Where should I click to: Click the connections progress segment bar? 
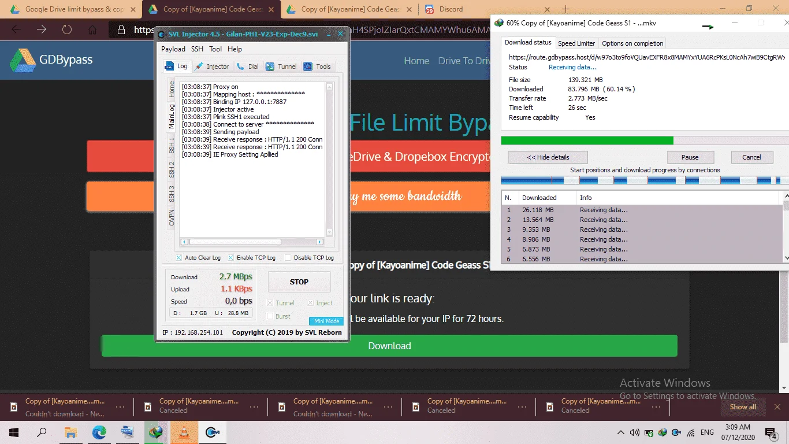(x=645, y=180)
